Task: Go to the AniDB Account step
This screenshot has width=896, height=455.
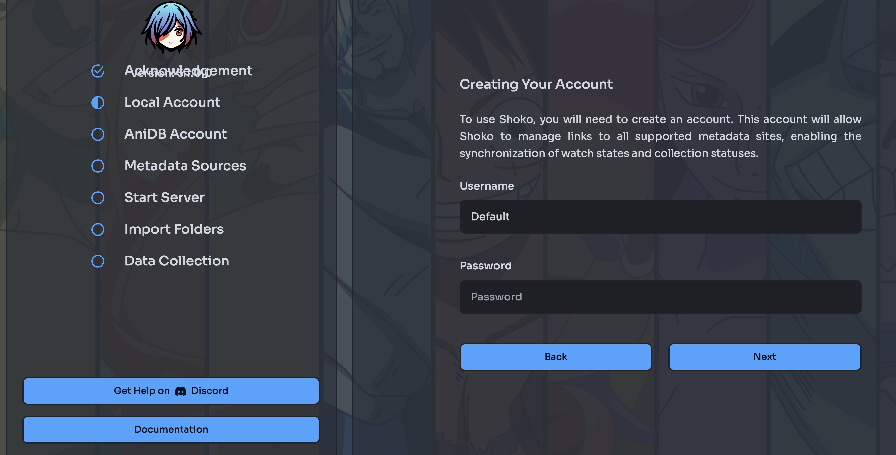Action: (x=175, y=134)
